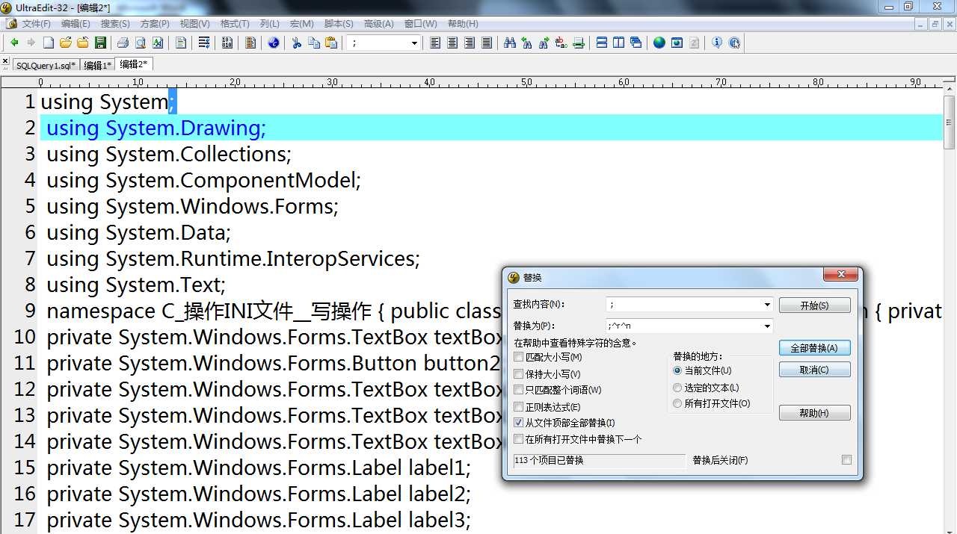Select 所有打开文件 radio option
This screenshot has height=534, width=957.
pyautogui.click(x=677, y=403)
